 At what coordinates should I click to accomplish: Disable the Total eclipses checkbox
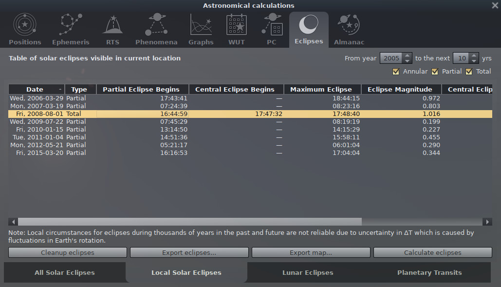coord(469,72)
